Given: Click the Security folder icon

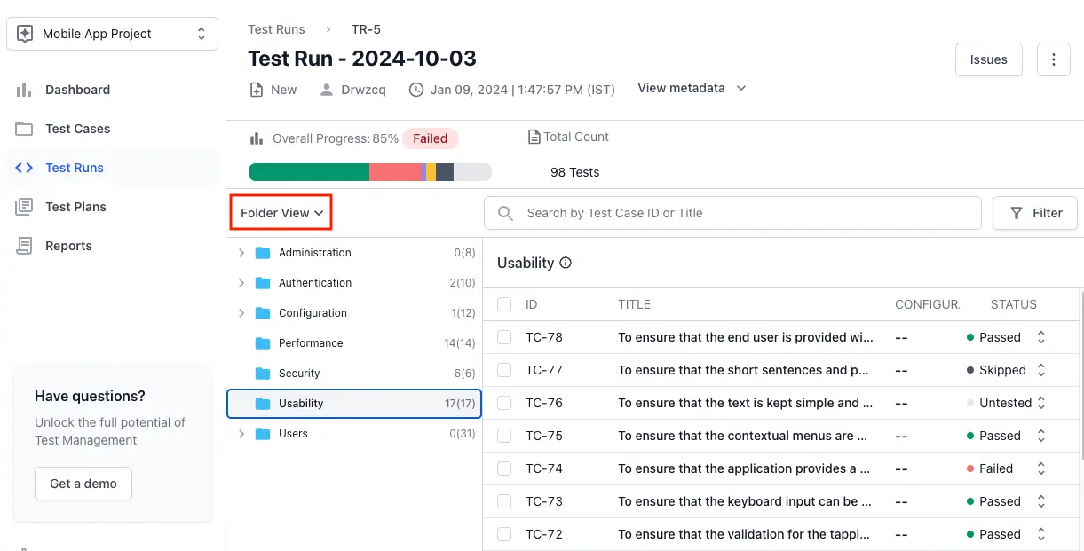Looking at the screenshot, I should coord(263,374).
